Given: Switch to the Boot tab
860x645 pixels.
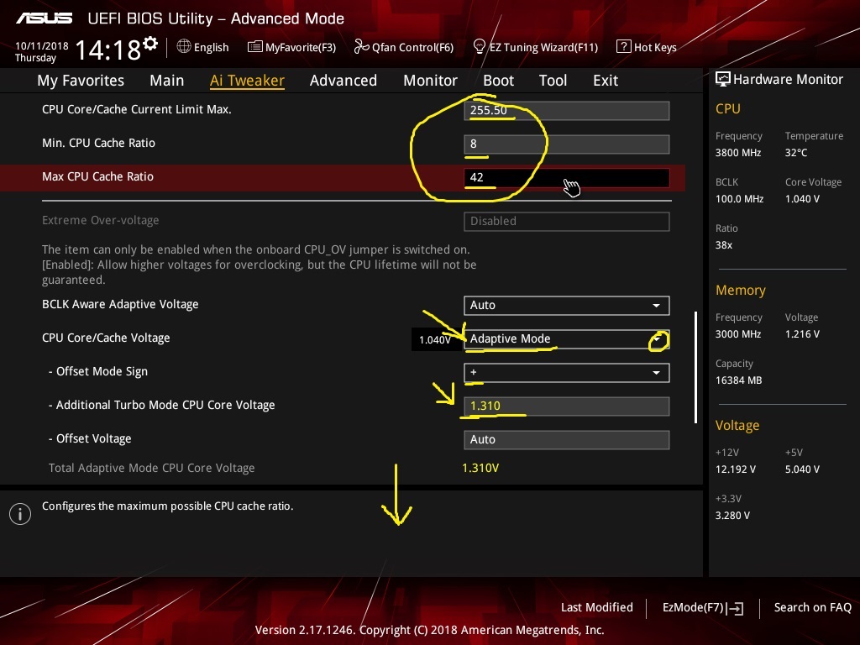Looking at the screenshot, I should [498, 81].
